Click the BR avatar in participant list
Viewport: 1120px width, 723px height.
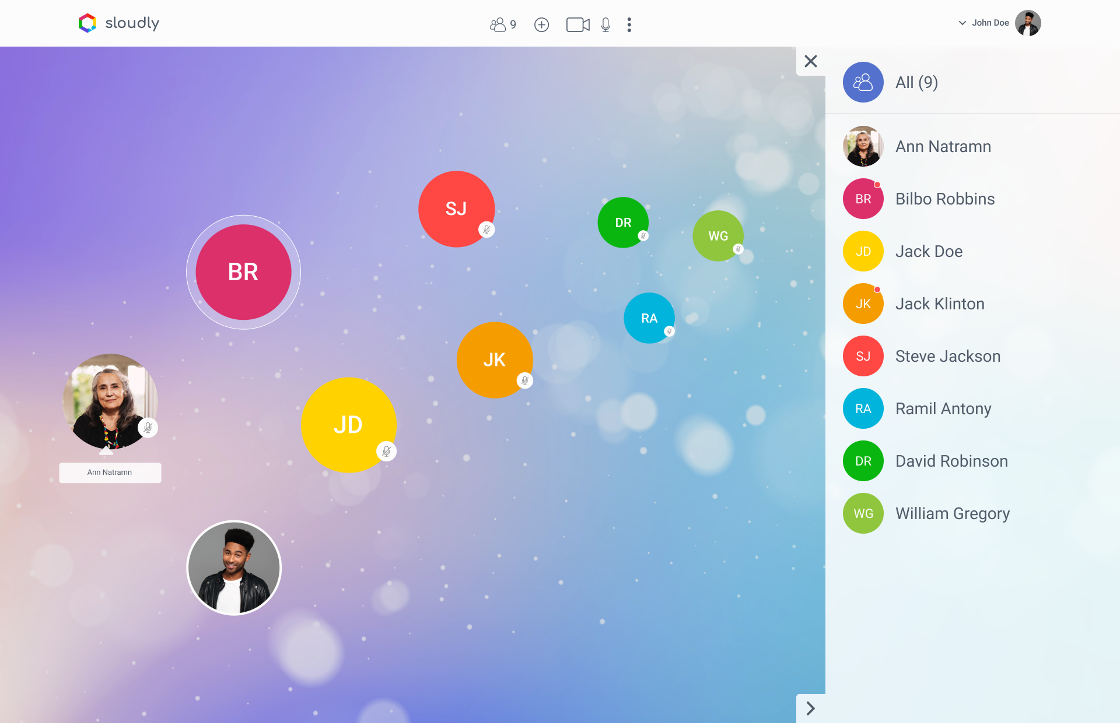[863, 199]
